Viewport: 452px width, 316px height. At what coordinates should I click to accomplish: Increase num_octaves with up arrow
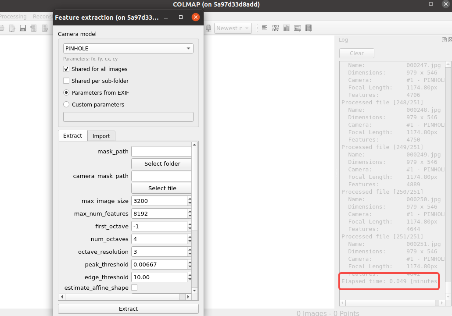pos(190,237)
